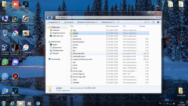
Task: Open the hmod stuff desktop folder
Action: (x=181, y=92)
